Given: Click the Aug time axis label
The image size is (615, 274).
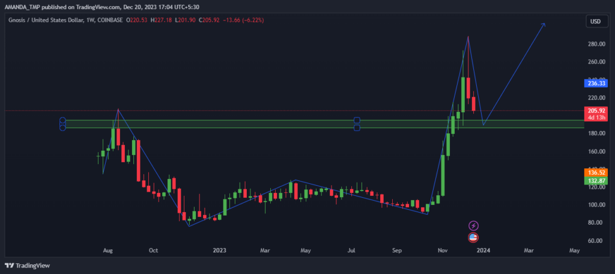Looking at the screenshot, I should point(108,250).
